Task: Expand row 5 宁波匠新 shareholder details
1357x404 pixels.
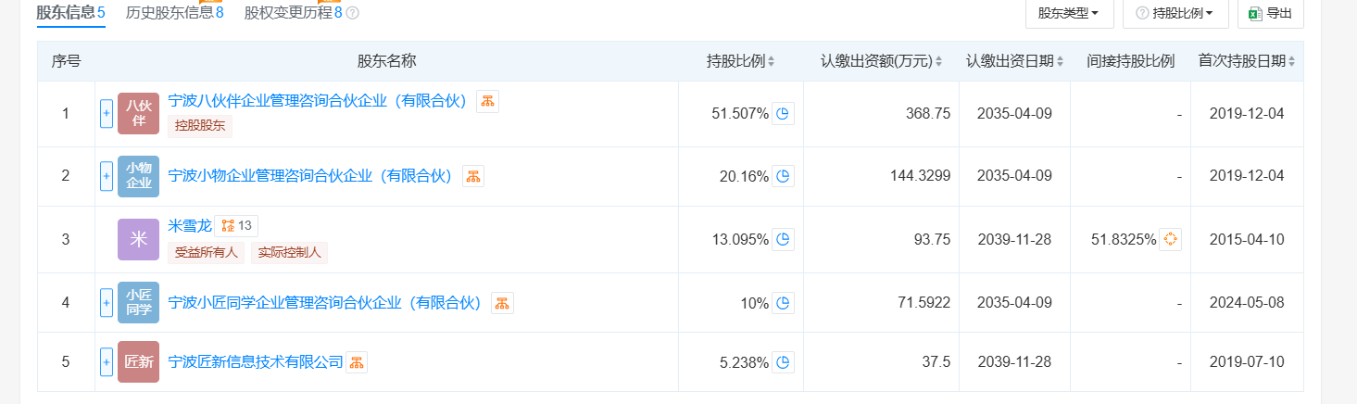Action: (x=106, y=362)
